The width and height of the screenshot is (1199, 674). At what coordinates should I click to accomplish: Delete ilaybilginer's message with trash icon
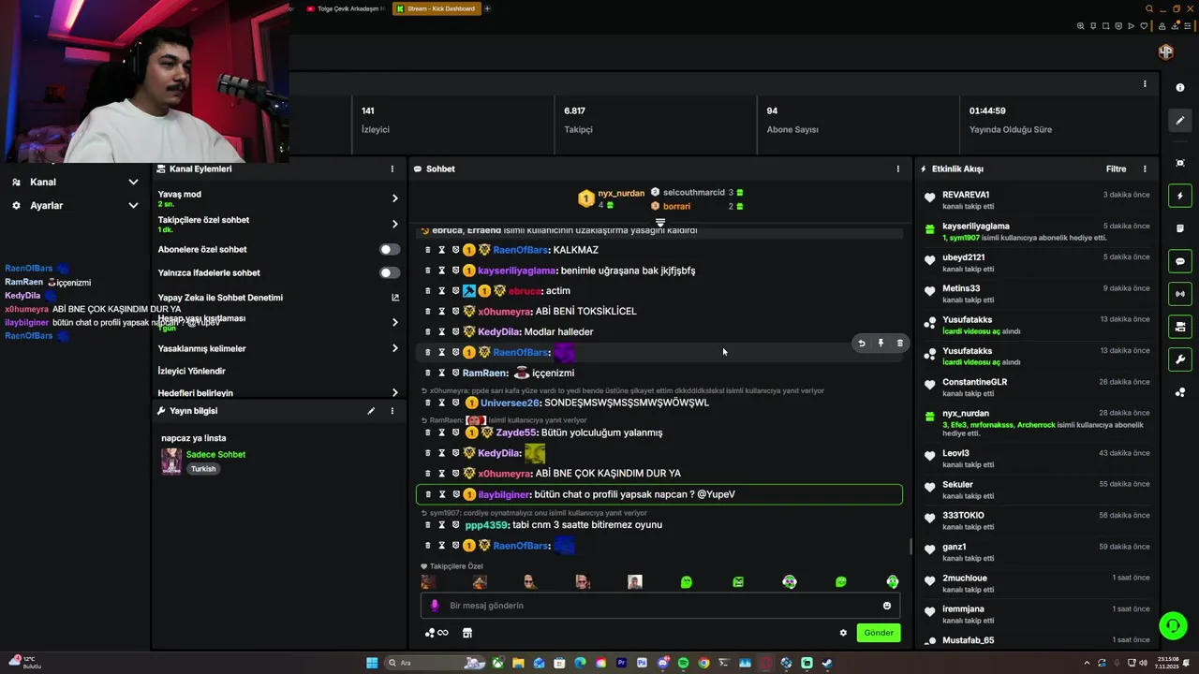[x=428, y=494]
